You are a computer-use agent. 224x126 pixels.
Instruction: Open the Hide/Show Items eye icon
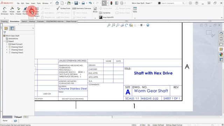pyautogui.click(x=141, y=25)
